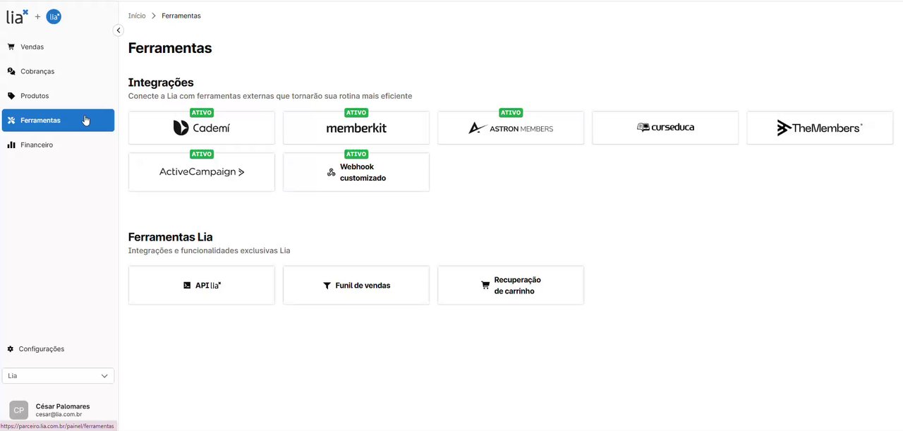Open the Cademí integration card
This screenshot has width=903, height=431.
coord(201,128)
